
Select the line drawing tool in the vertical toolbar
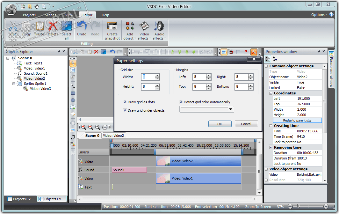(x=73, y=86)
